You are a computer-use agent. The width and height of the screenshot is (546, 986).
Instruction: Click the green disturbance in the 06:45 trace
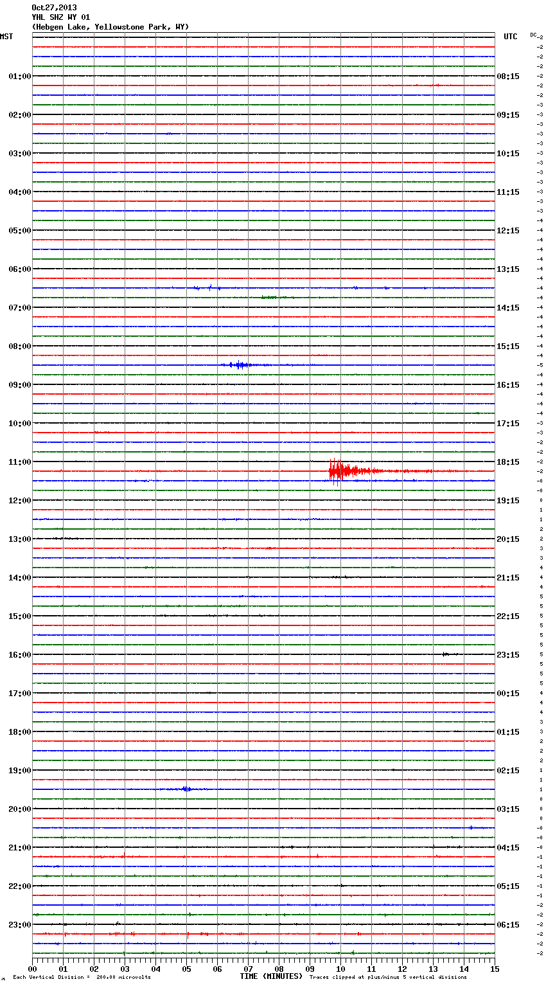click(273, 297)
